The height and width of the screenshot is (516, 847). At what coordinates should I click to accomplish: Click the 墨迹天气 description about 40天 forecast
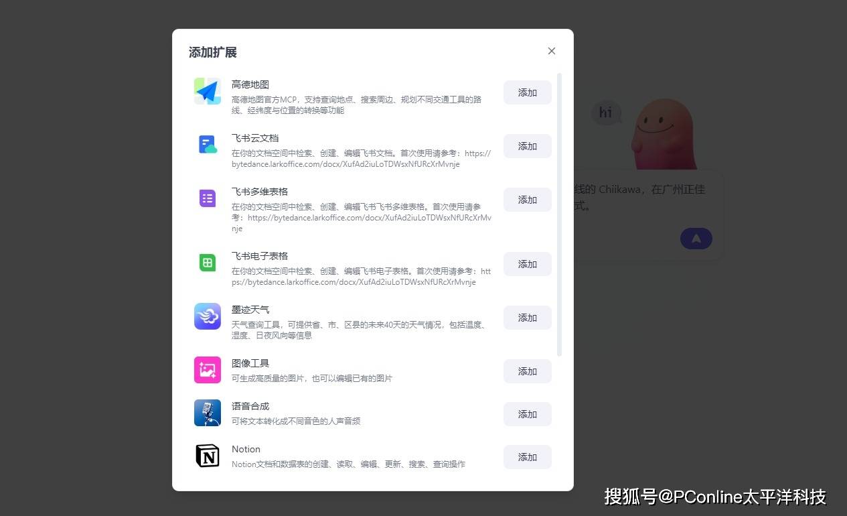coord(359,330)
